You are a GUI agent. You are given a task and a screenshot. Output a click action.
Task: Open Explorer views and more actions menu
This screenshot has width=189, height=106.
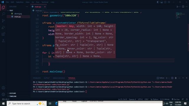click(x=27, y=7)
